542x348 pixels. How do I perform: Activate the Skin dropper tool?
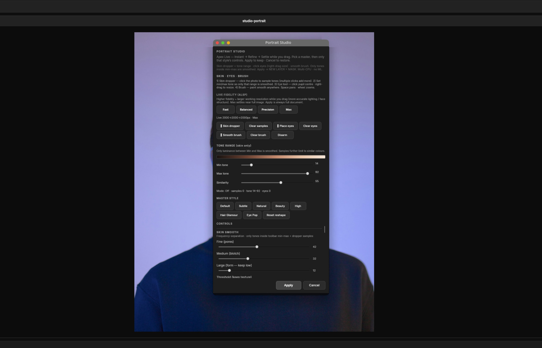[230, 126]
